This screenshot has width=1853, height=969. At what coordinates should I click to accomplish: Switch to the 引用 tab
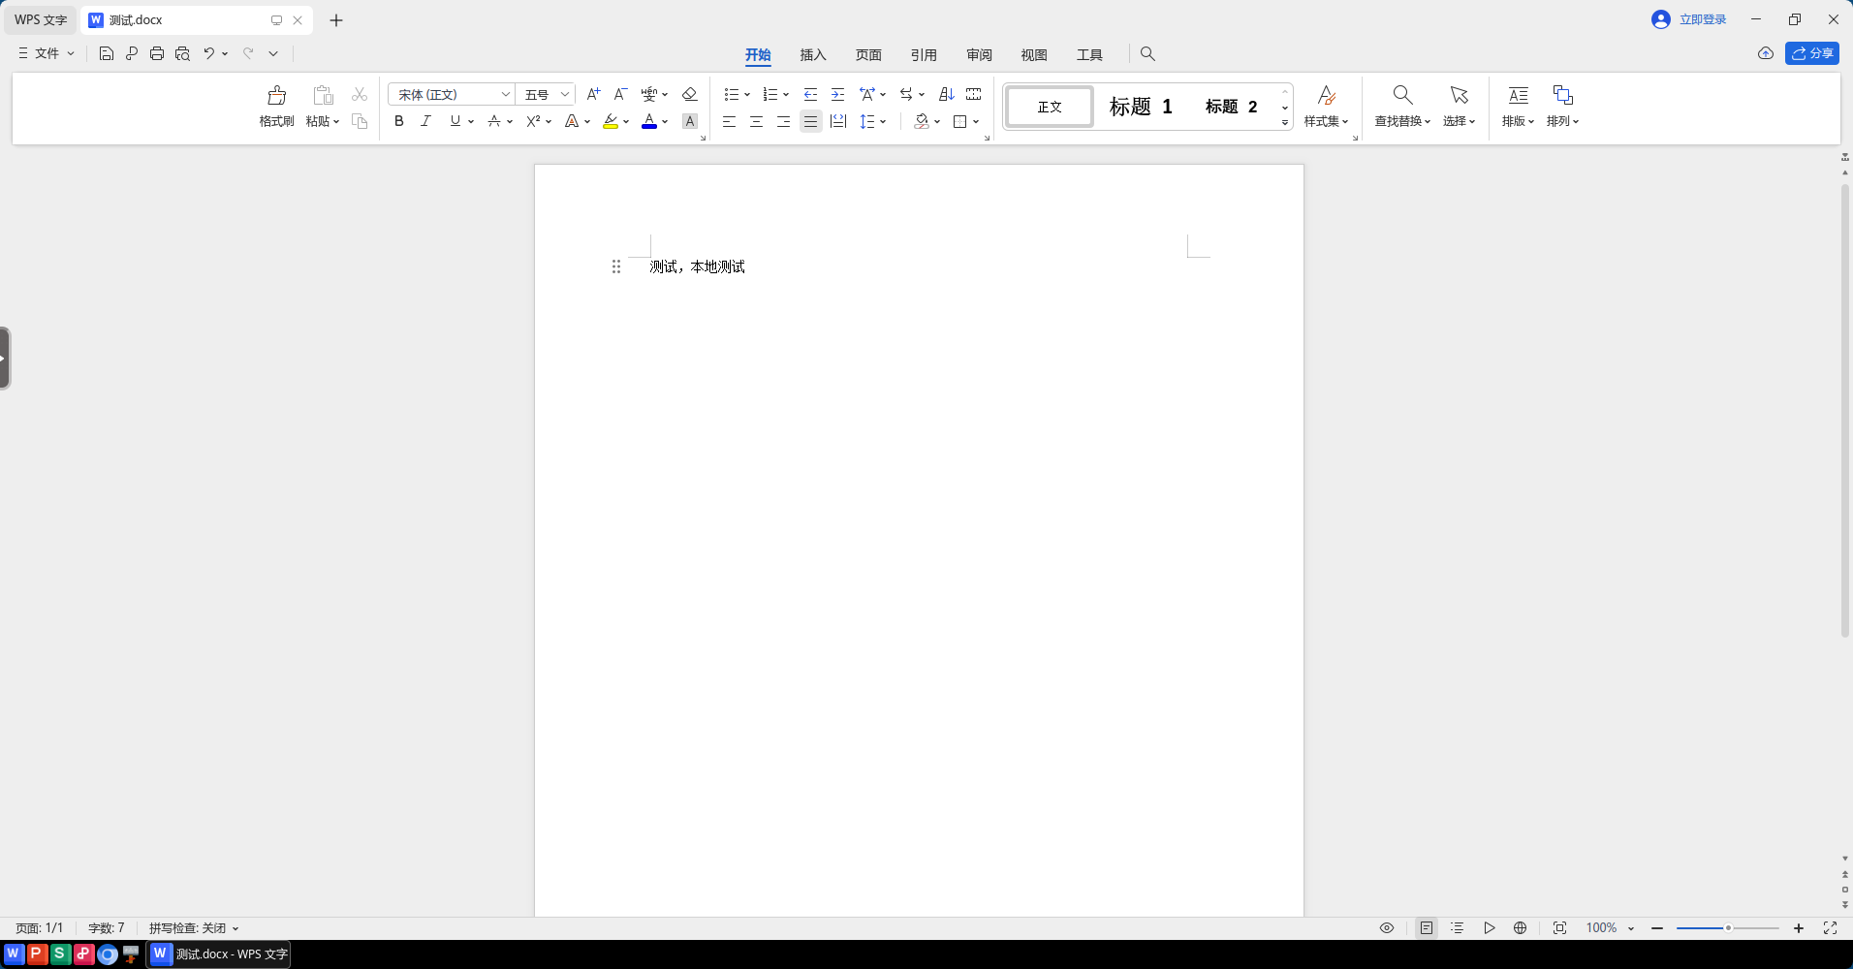(924, 54)
